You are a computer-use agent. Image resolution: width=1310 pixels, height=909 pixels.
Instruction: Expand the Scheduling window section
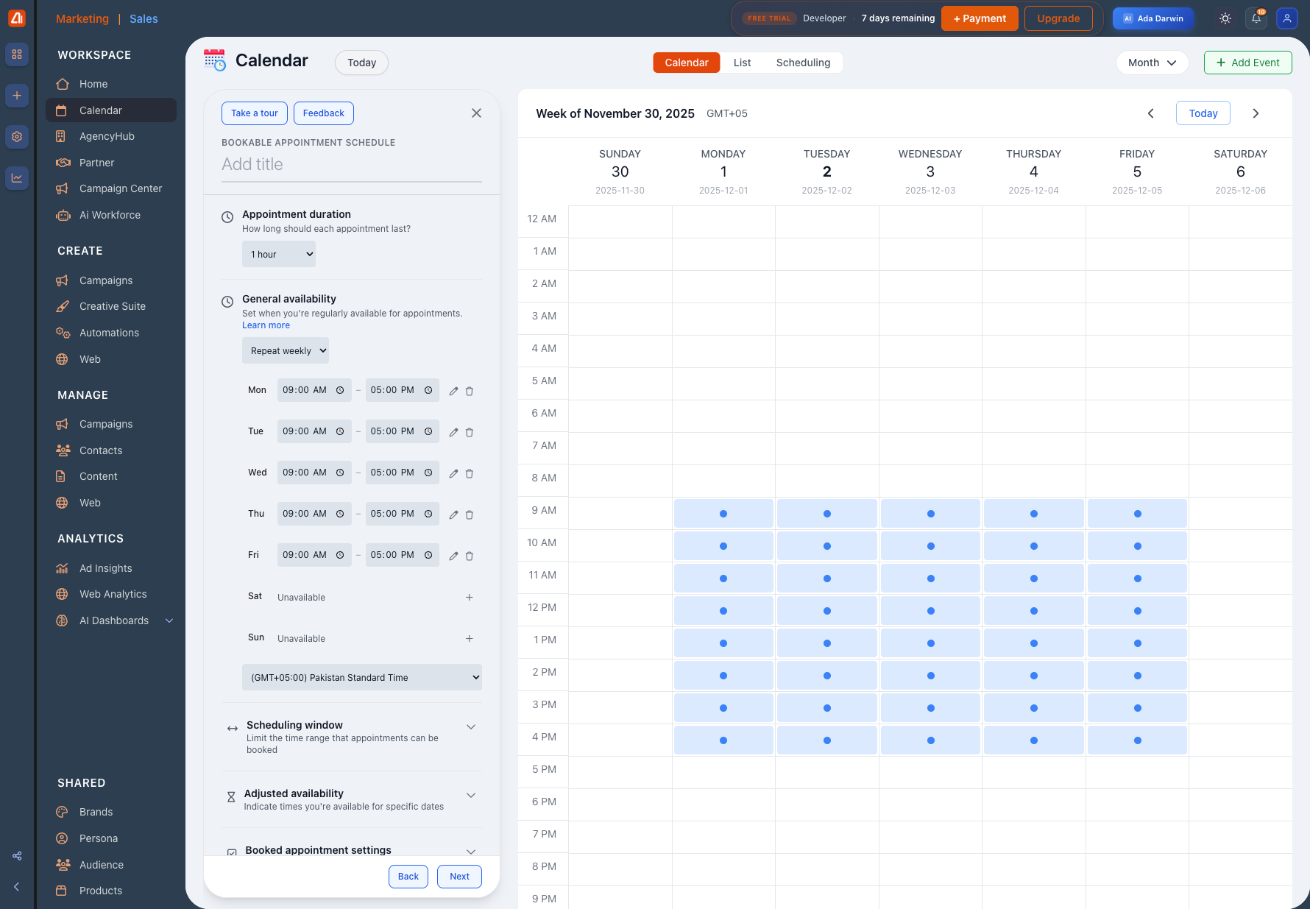click(471, 726)
